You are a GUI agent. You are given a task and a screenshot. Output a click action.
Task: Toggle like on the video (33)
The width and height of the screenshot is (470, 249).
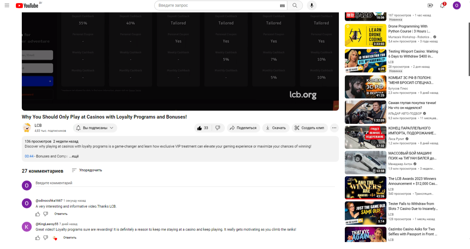[202, 128]
